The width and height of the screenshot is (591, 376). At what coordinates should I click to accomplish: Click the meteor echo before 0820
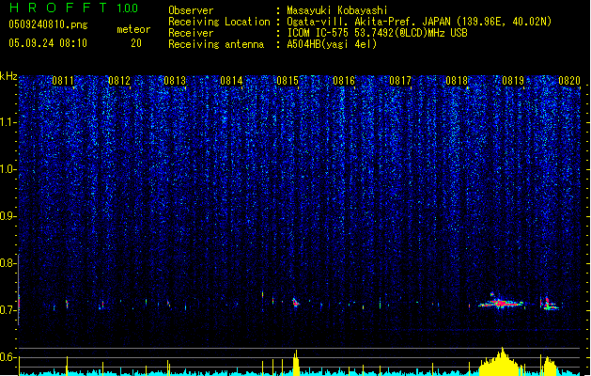[x=550, y=304]
